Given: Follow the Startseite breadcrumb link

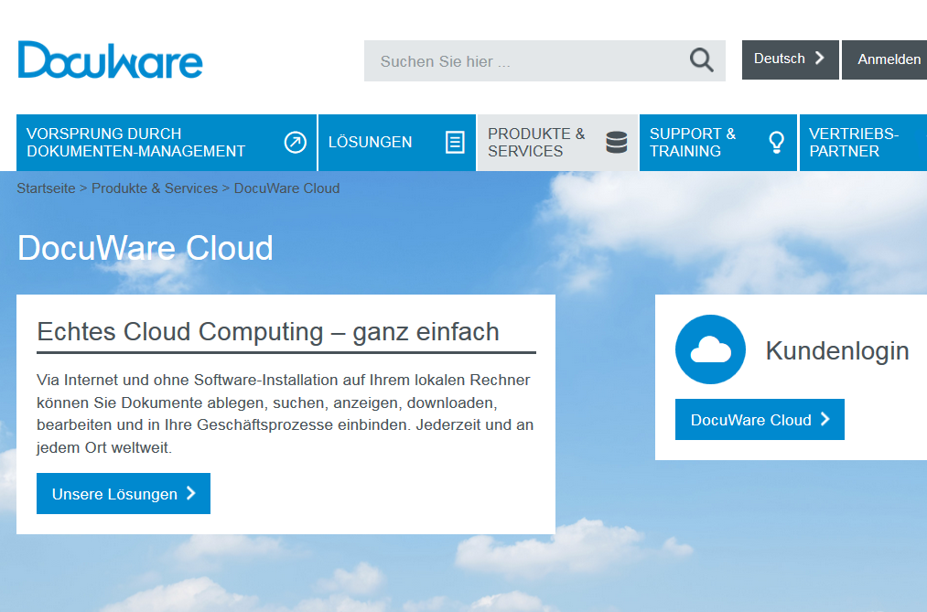Looking at the screenshot, I should [x=45, y=188].
